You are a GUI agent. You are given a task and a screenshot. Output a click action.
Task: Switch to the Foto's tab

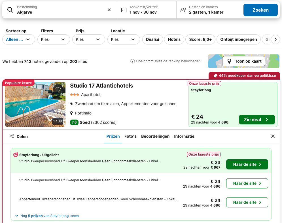pos(130,136)
